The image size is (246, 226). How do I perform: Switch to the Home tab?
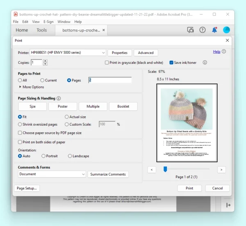[x=22, y=30]
